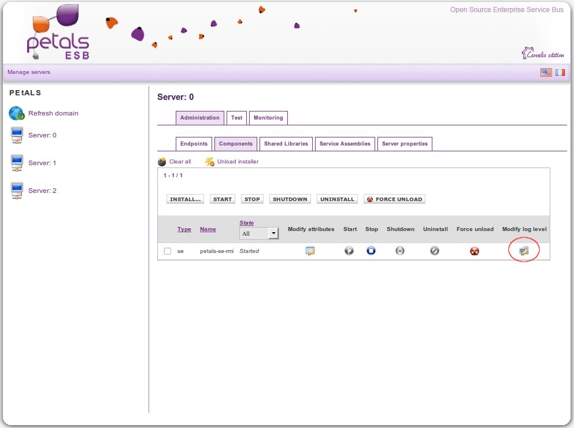Switch language with the French flag icon
574x428 pixels.
click(x=560, y=72)
